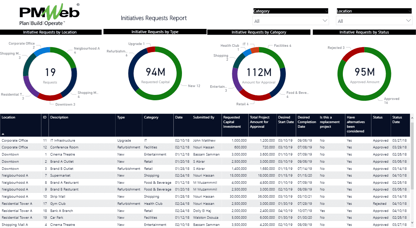Select the orange IT segment in Category donut
The height and width of the screenshot is (228, 416).
(x=255, y=50)
